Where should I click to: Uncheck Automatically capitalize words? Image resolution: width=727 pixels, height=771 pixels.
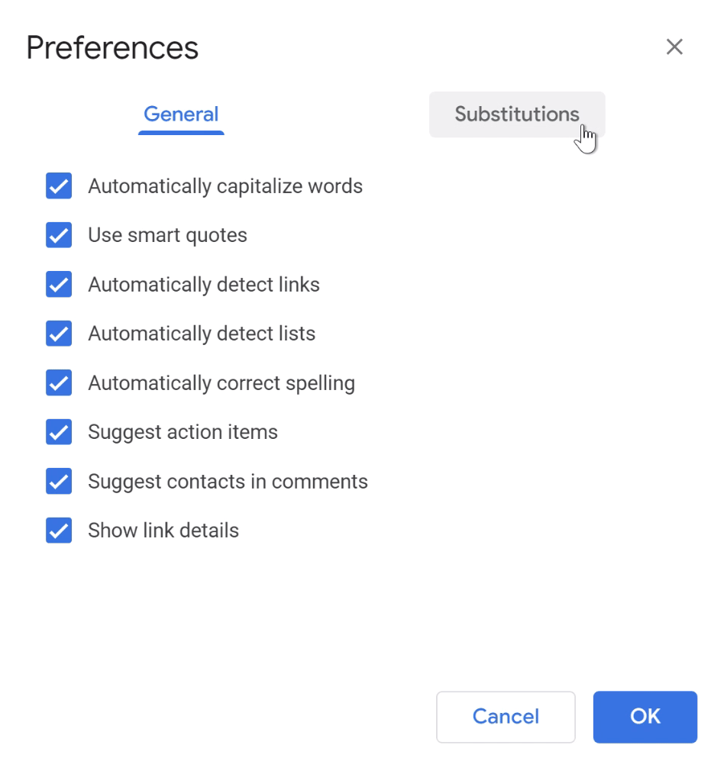click(59, 185)
